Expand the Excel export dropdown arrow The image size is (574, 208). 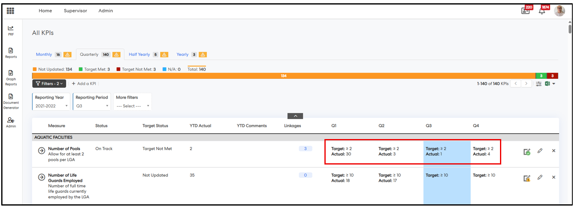click(x=553, y=84)
